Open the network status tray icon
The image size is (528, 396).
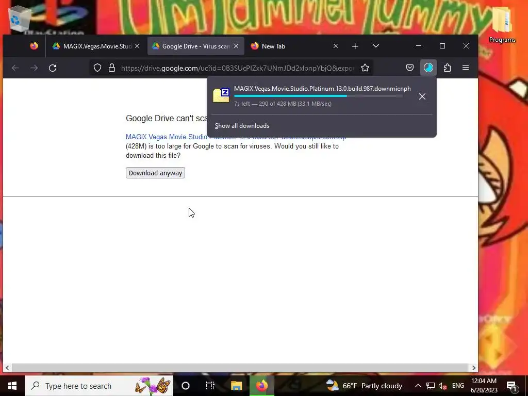click(431, 386)
